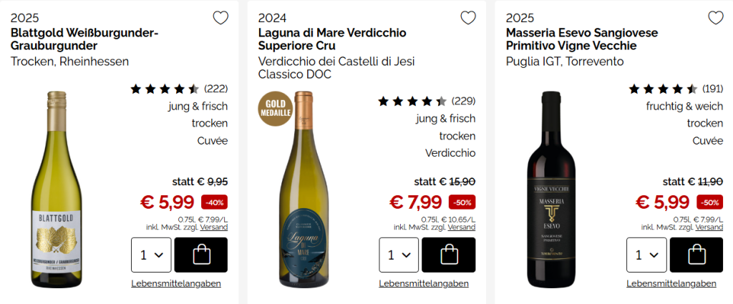Open quantity dropdown for Blattgold wine

[151, 255]
